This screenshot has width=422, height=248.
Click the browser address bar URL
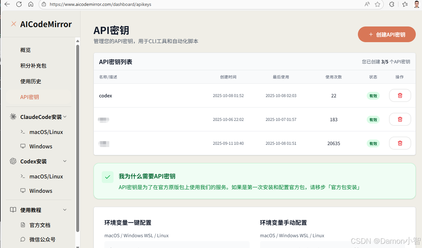click(100, 5)
